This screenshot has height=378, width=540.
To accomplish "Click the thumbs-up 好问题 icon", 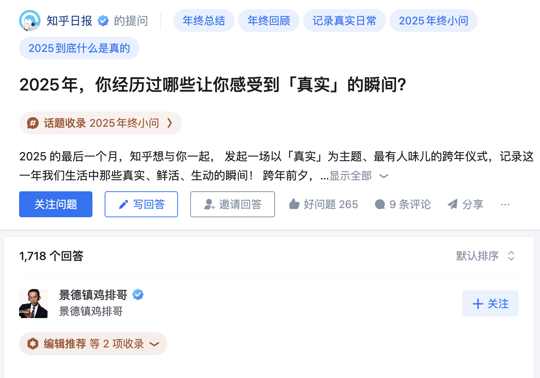I will point(294,204).
